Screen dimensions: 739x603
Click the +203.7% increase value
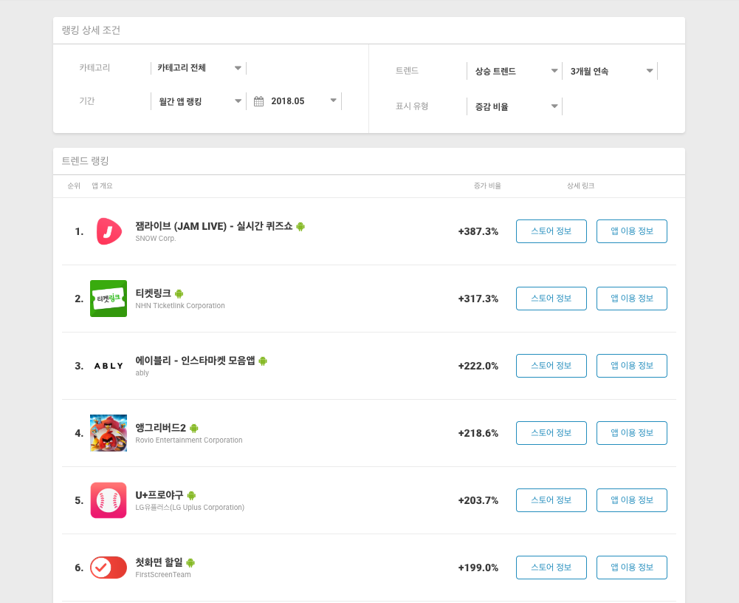(x=478, y=500)
